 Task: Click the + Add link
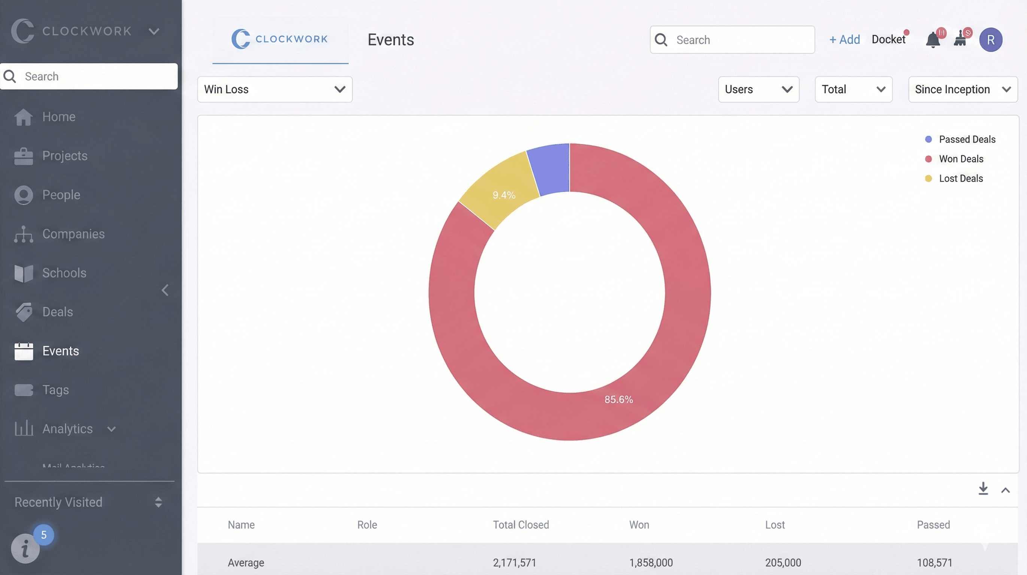pos(844,39)
